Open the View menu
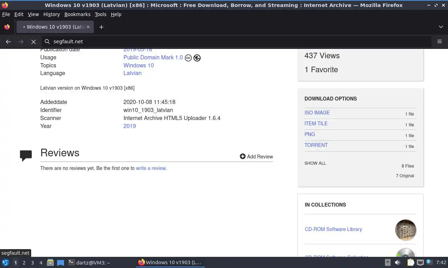Screen dimensions: 448x268 (33, 14)
